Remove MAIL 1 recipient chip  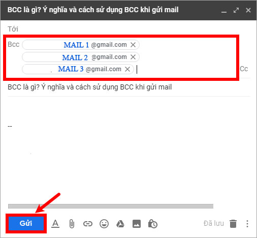[133, 45]
